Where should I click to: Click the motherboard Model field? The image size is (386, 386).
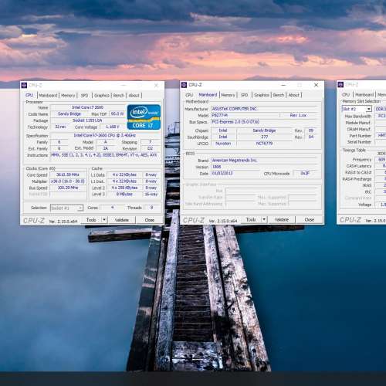pyautogui.click(x=245, y=115)
